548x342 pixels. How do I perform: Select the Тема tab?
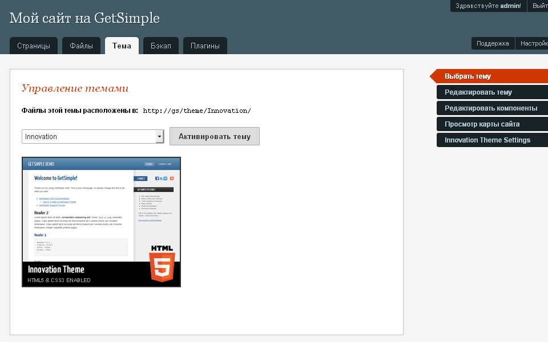[122, 46]
